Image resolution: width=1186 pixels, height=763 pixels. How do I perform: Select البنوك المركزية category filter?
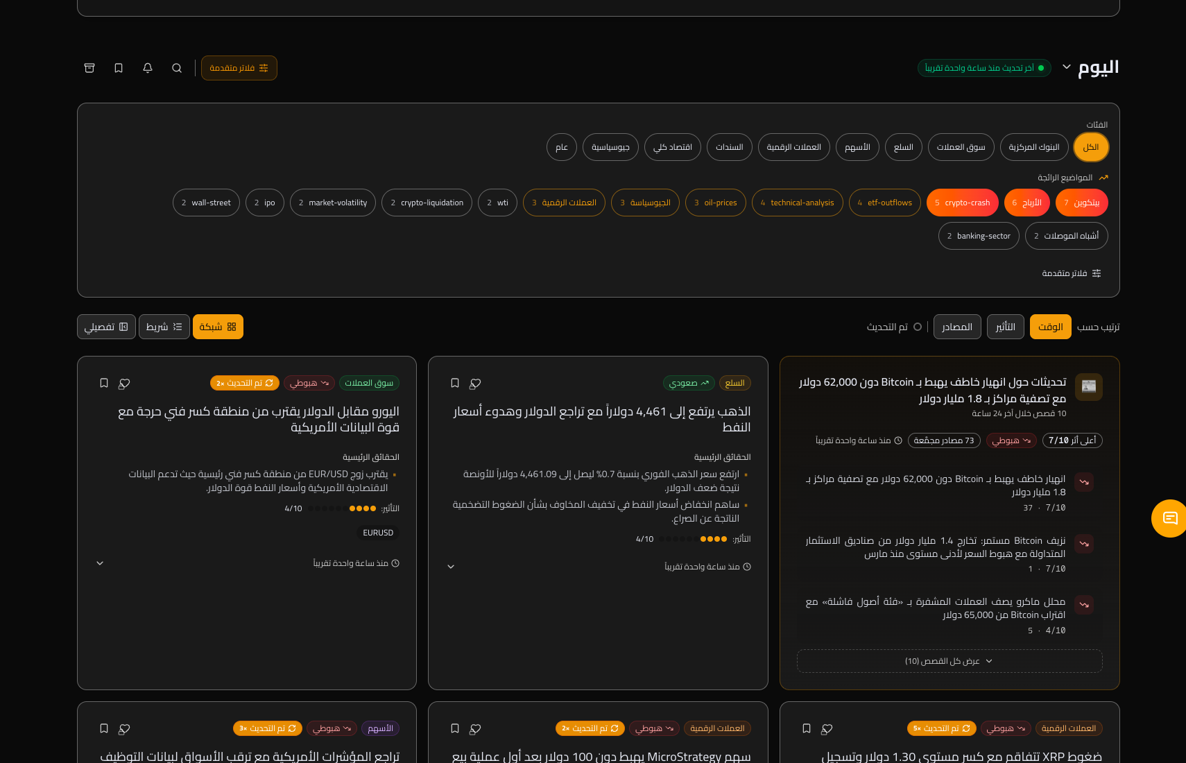pos(1034,147)
